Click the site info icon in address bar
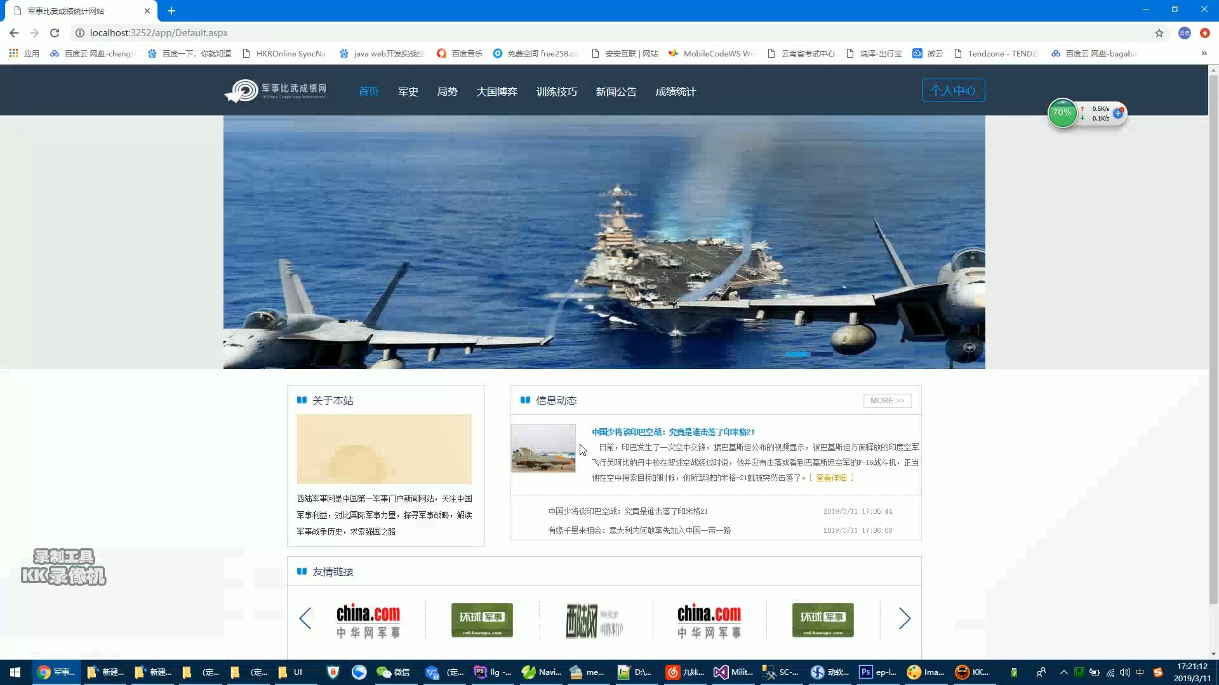Image resolution: width=1219 pixels, height=685 pixels. coord(80,33)
